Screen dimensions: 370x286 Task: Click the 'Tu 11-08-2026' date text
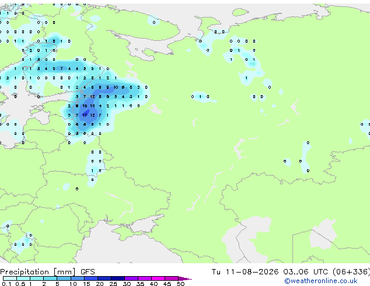coord(245,272)
